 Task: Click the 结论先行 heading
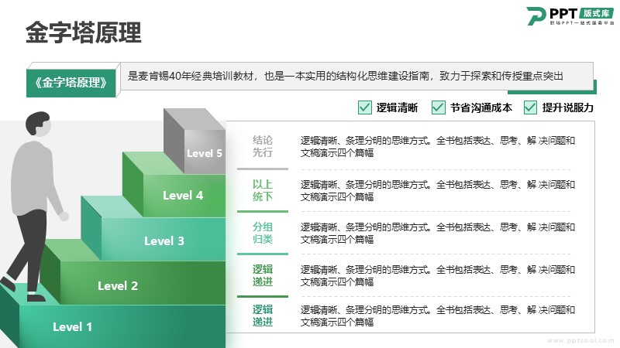263,146
